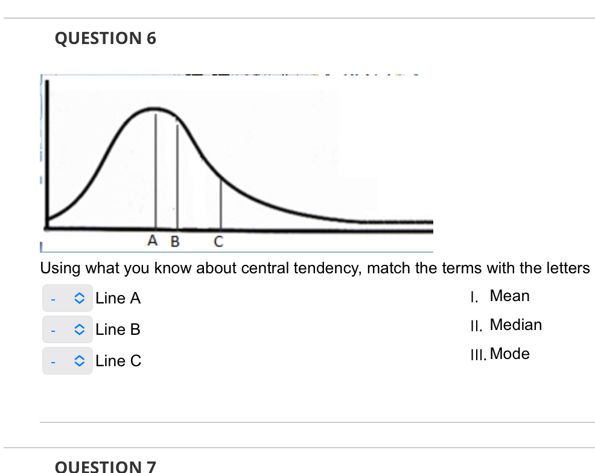Open the Line B answer selector

(67, 329)
